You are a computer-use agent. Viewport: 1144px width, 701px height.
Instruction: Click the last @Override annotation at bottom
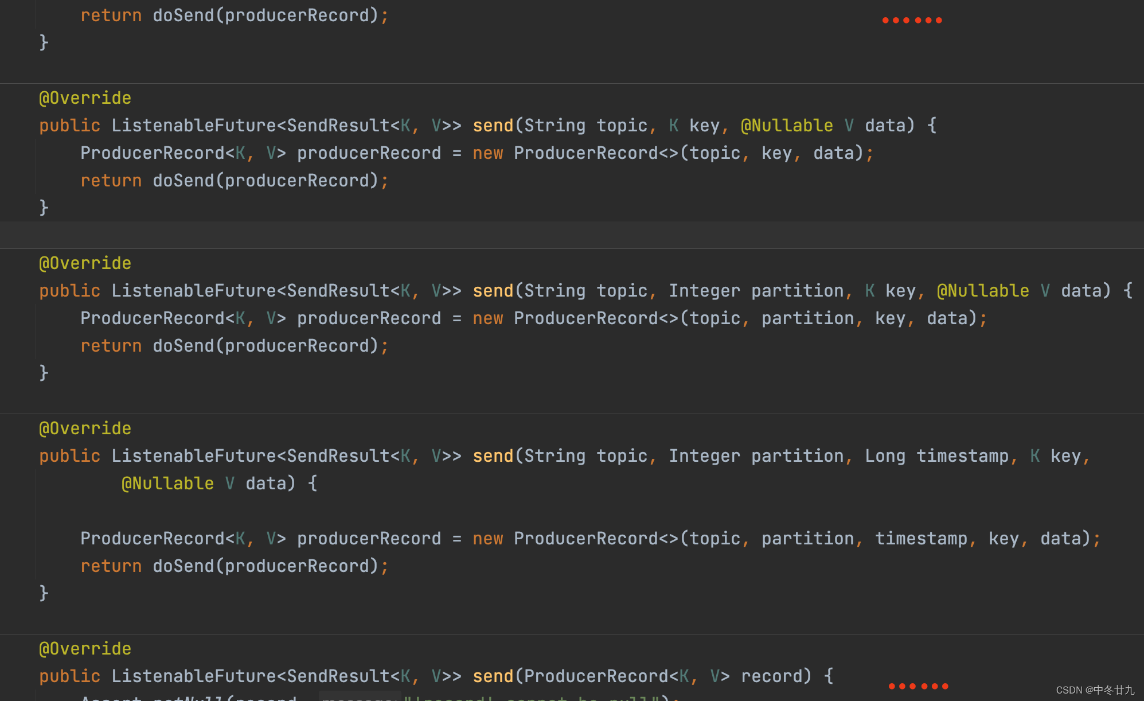tap(85, 649)
